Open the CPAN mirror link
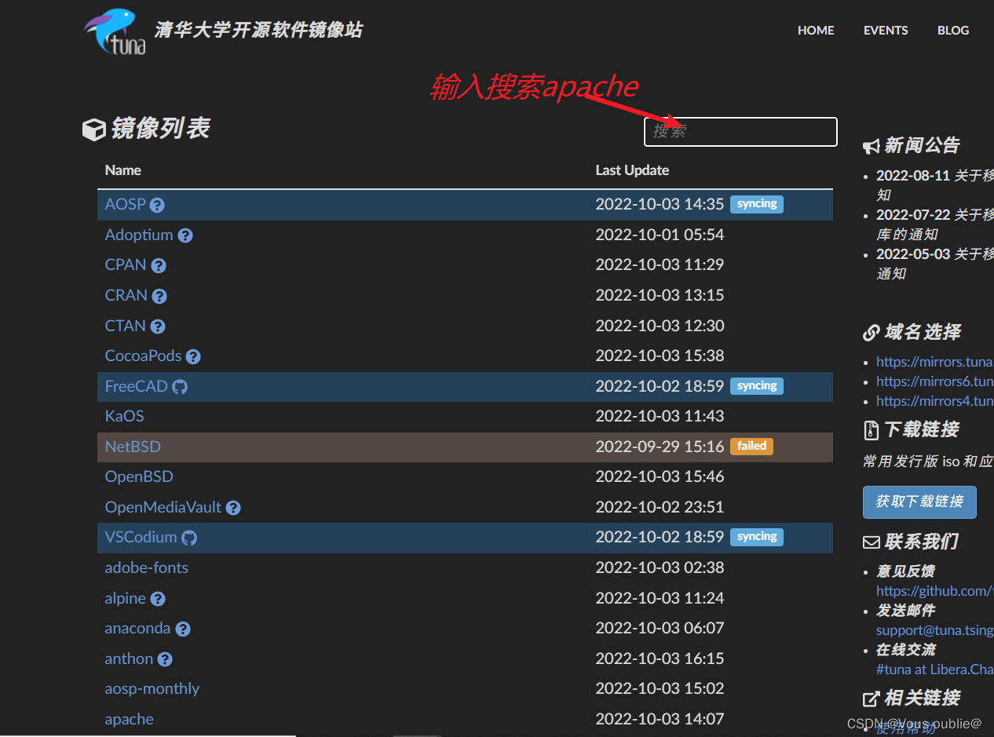 (x=126, y=265)
